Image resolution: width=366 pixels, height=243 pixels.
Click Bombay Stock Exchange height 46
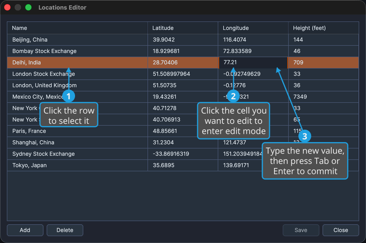[x=323, y=51]
